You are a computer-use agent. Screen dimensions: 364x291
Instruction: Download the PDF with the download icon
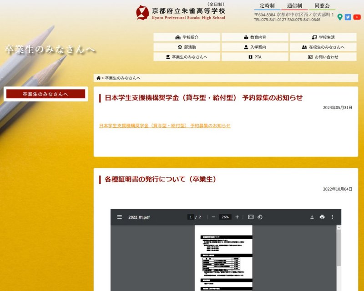click(312, 217)
